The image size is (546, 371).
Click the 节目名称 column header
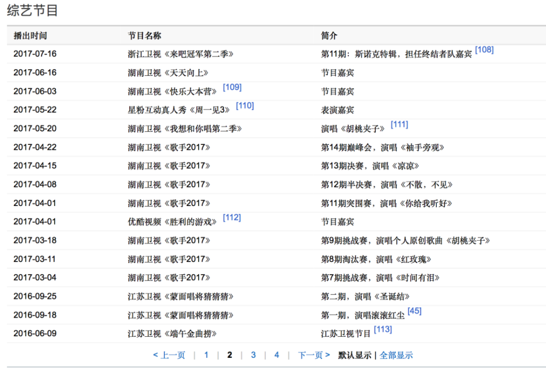[144, 36]
